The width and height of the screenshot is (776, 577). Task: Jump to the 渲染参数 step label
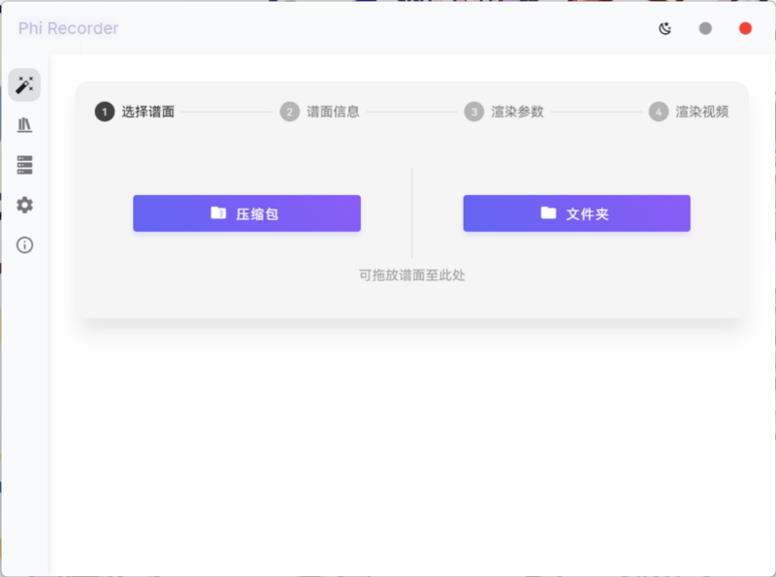[517, 112]
